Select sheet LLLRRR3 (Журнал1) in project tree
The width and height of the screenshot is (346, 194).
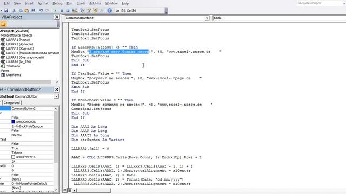20,48
